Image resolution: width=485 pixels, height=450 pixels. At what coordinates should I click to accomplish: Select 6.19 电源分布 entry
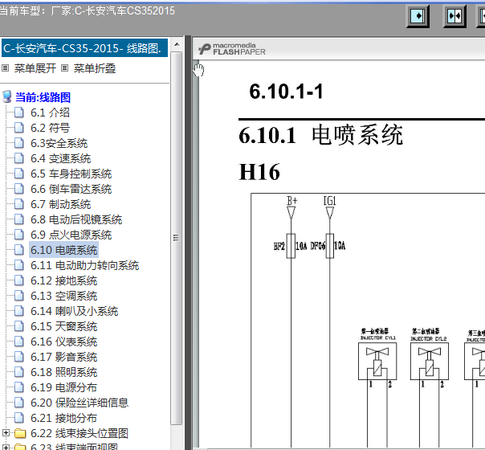[x=63, y=387]
